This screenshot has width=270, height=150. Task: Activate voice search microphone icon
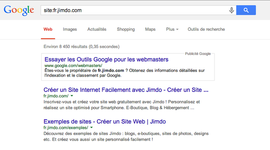coord(231,10)
